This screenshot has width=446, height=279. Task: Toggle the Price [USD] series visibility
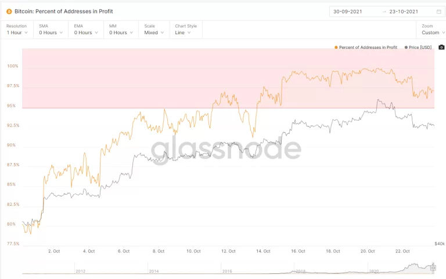(420, 48)
